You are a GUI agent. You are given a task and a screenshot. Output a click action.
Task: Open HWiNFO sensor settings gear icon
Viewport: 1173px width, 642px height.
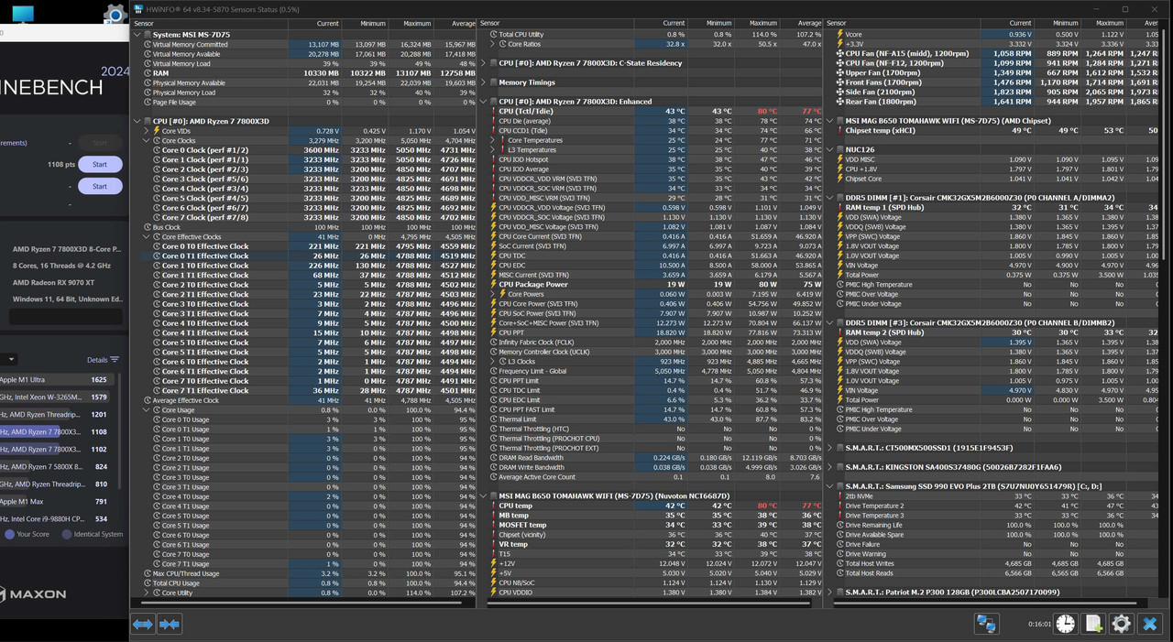1121,624
